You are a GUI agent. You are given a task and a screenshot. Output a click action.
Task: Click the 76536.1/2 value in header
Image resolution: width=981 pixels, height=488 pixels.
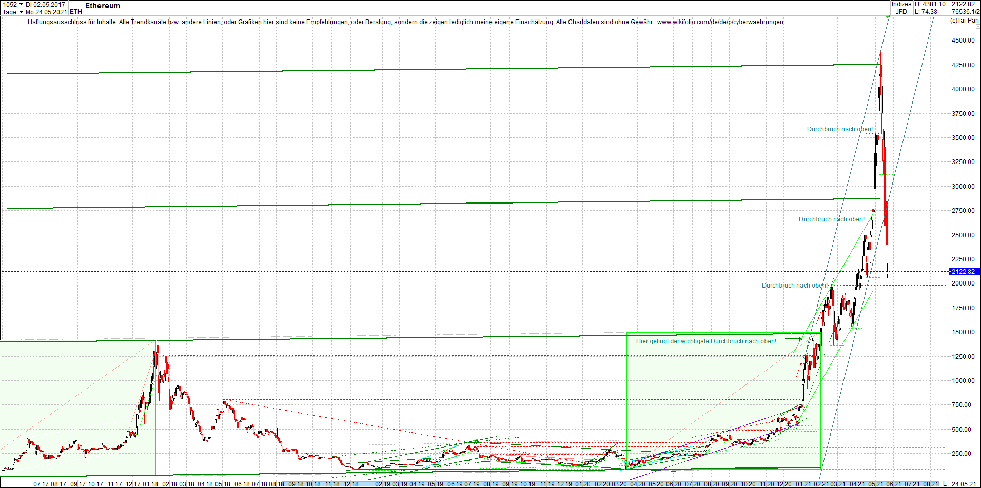(966, 12)
